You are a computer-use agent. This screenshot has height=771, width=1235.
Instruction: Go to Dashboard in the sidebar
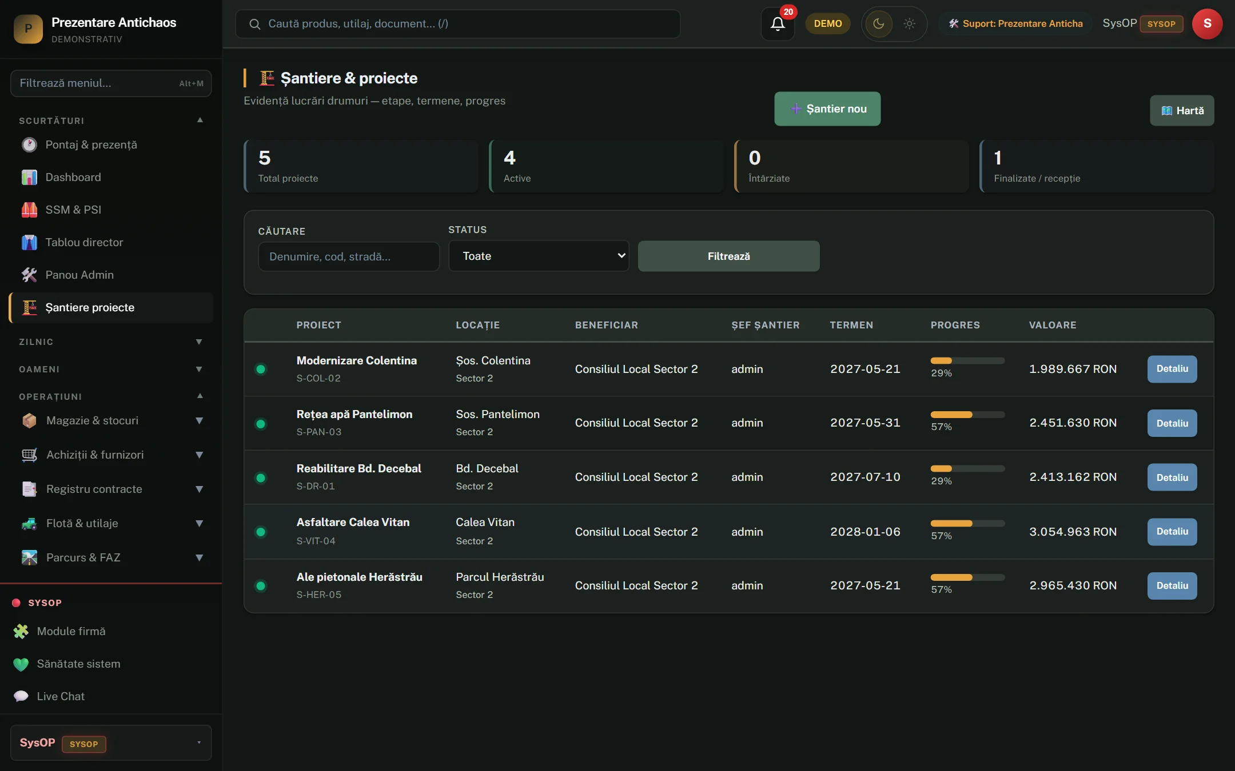(x=111, y=178)
